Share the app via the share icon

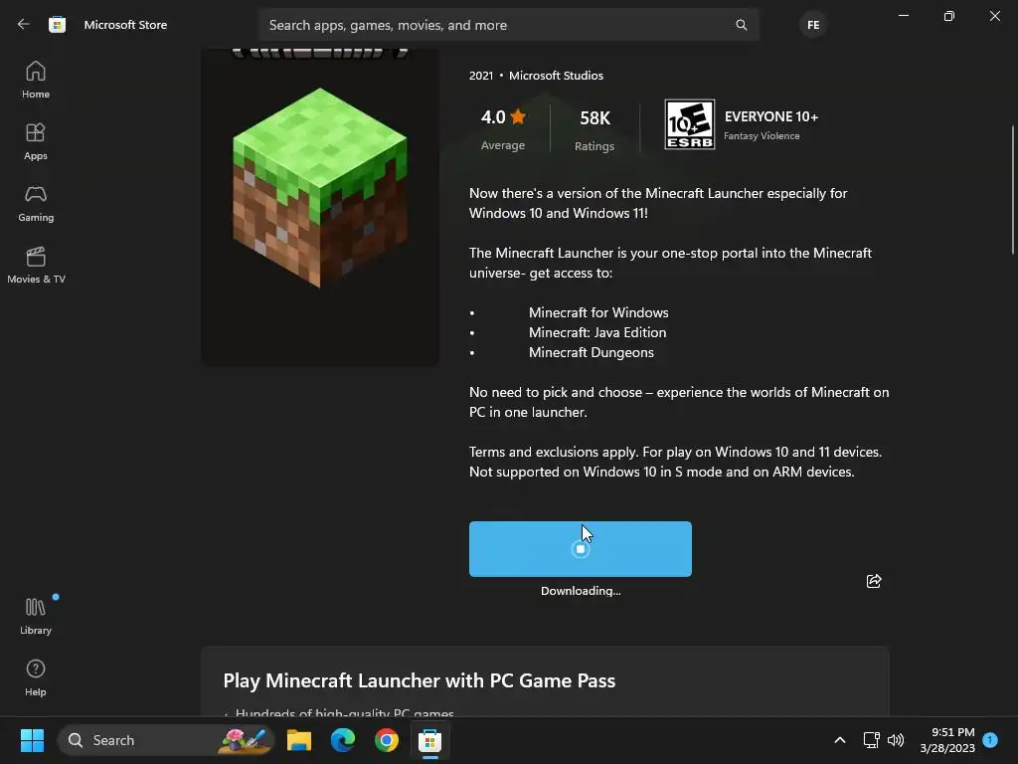874,581
